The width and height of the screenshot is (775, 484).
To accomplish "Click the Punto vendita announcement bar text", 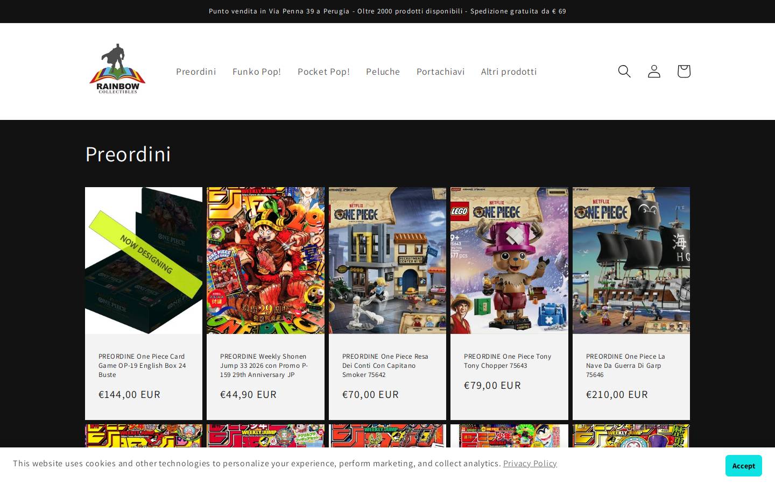I will 387,11.
